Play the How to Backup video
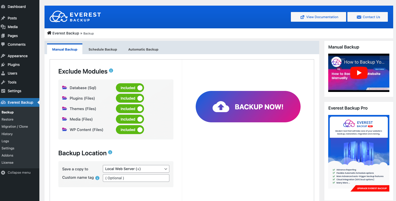This screenshot has height=201, width=396. [359, 73]
